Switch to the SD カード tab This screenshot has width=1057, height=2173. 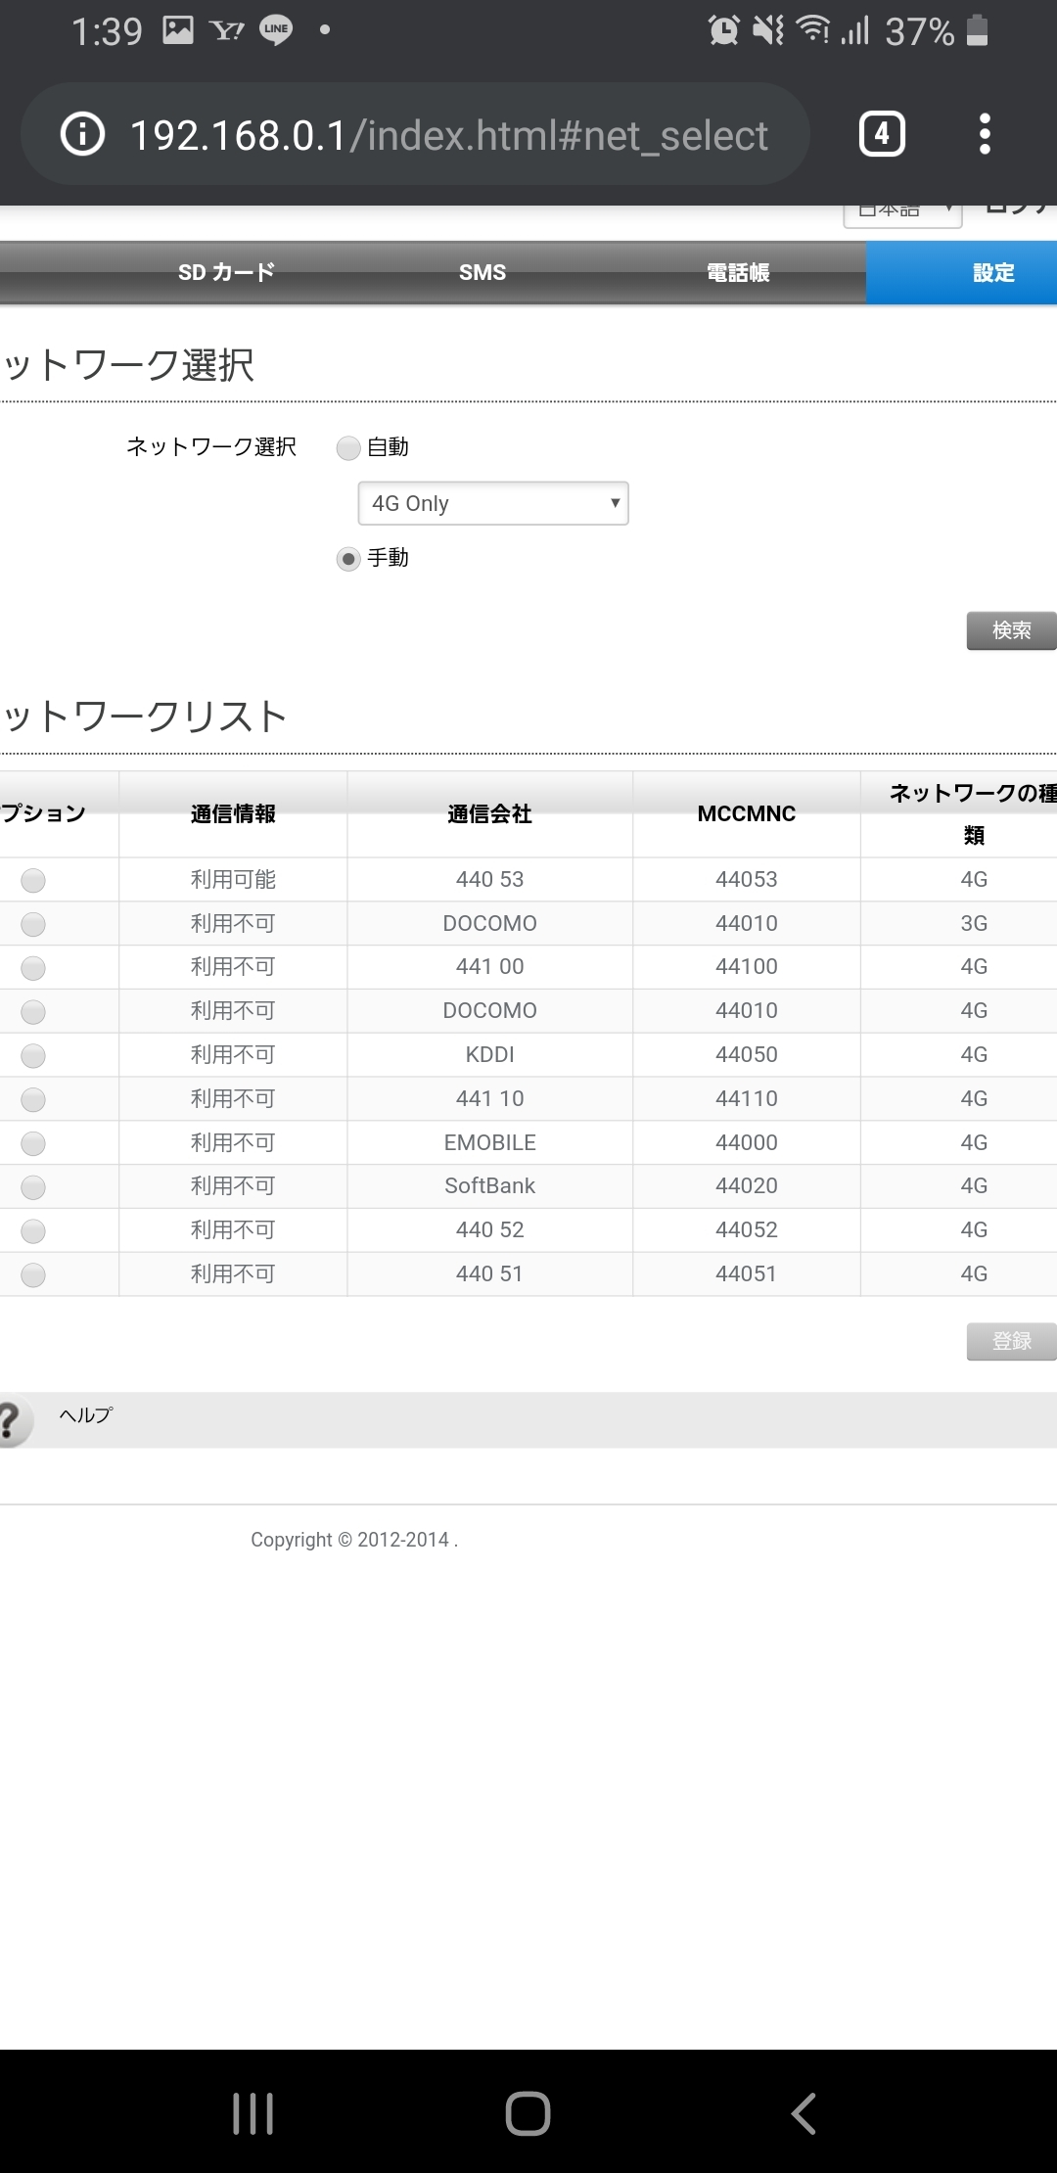point(226,273)
